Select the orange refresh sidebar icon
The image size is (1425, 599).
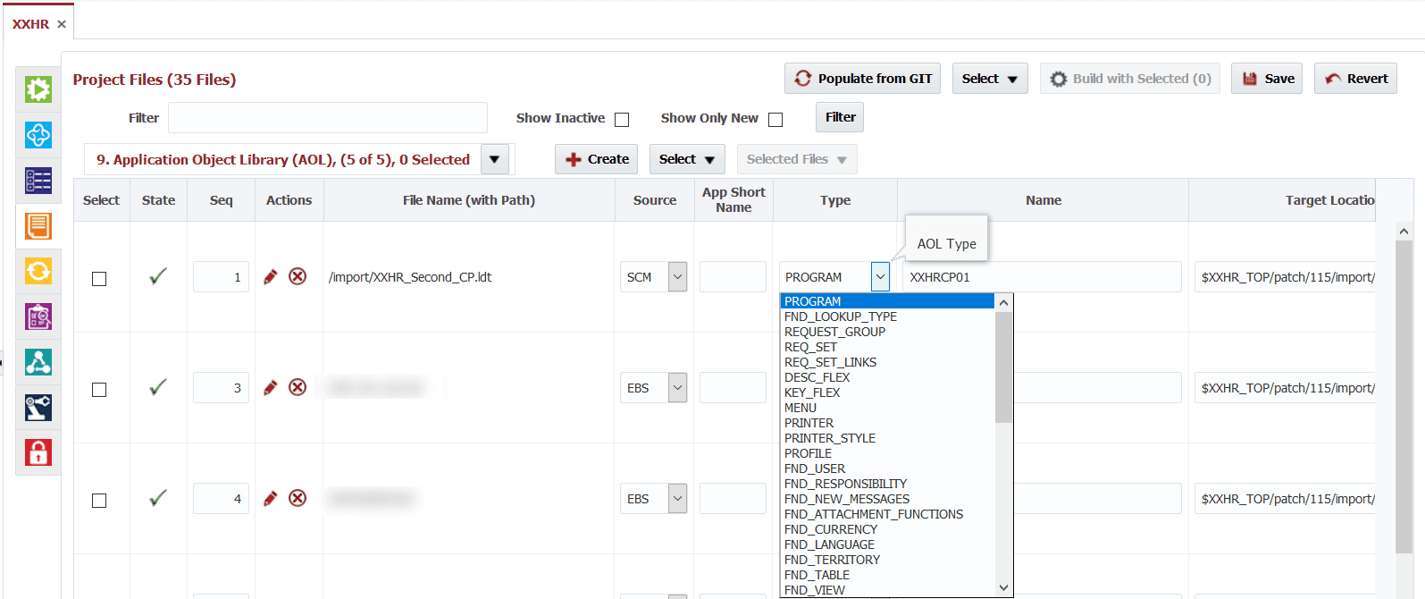38,271
